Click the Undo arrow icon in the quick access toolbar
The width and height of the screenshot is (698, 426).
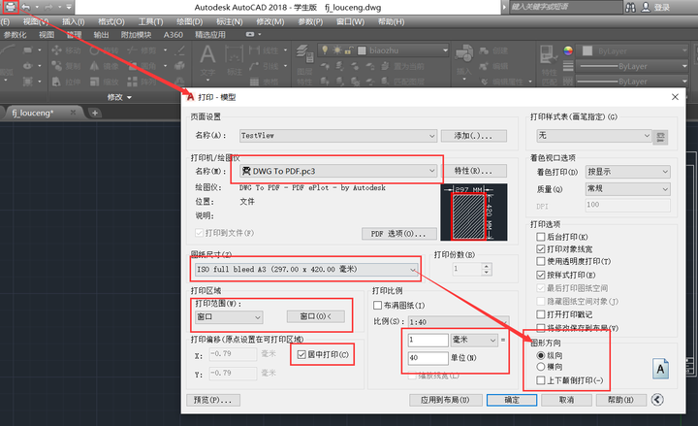[x=26, y=7]
